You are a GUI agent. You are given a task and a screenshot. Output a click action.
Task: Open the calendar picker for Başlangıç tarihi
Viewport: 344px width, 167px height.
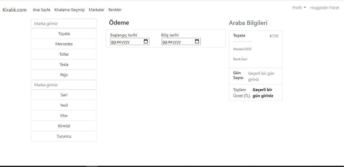[x=146, y=41]
